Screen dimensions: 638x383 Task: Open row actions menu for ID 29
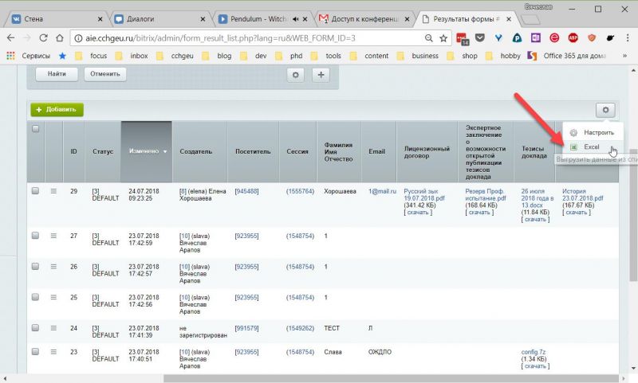pos(54,191)
